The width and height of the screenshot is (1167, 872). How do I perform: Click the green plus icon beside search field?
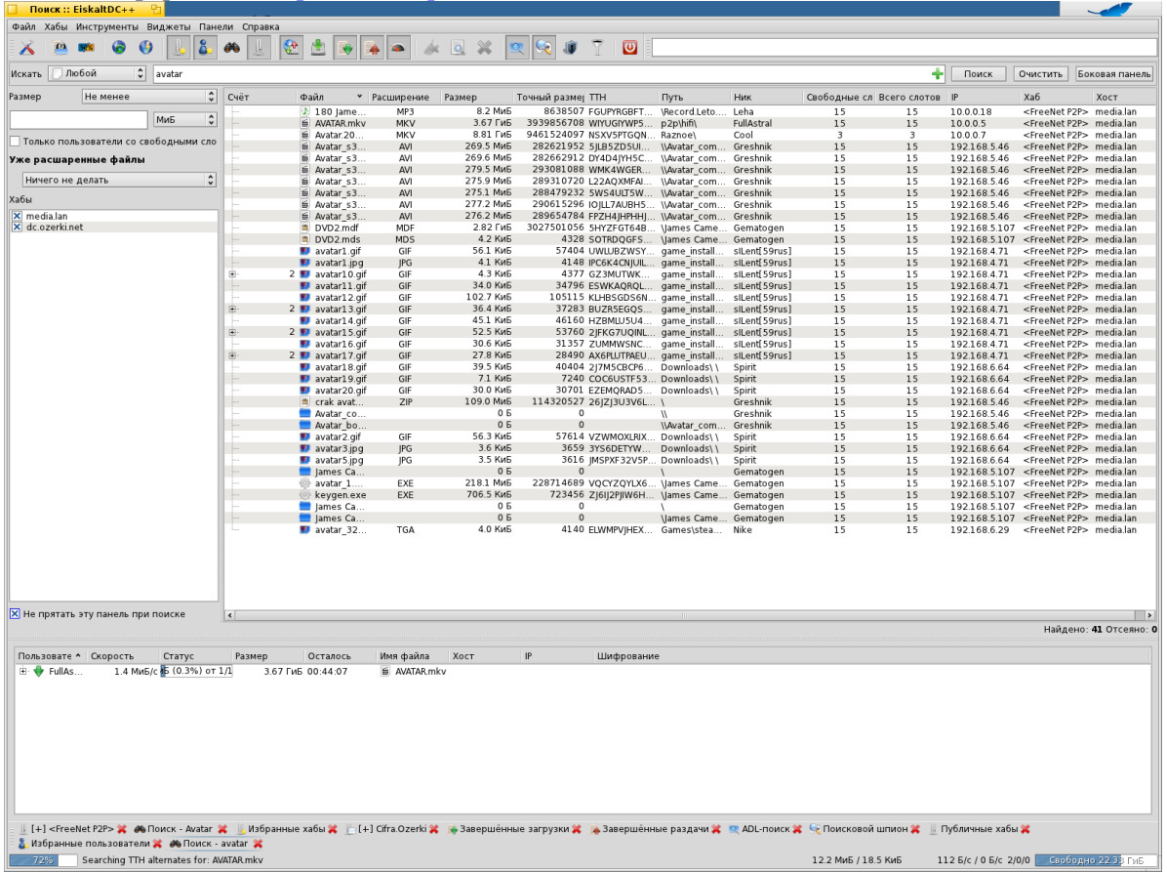tap(938, 73)
